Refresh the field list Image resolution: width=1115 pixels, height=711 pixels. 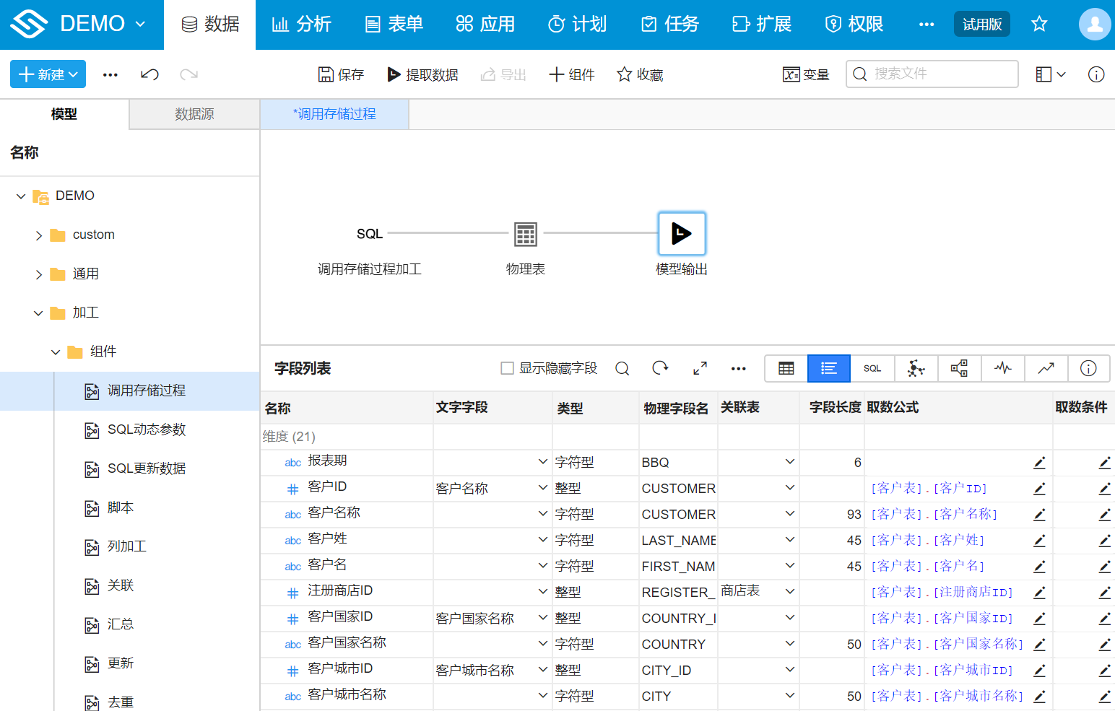click(660, 368)
